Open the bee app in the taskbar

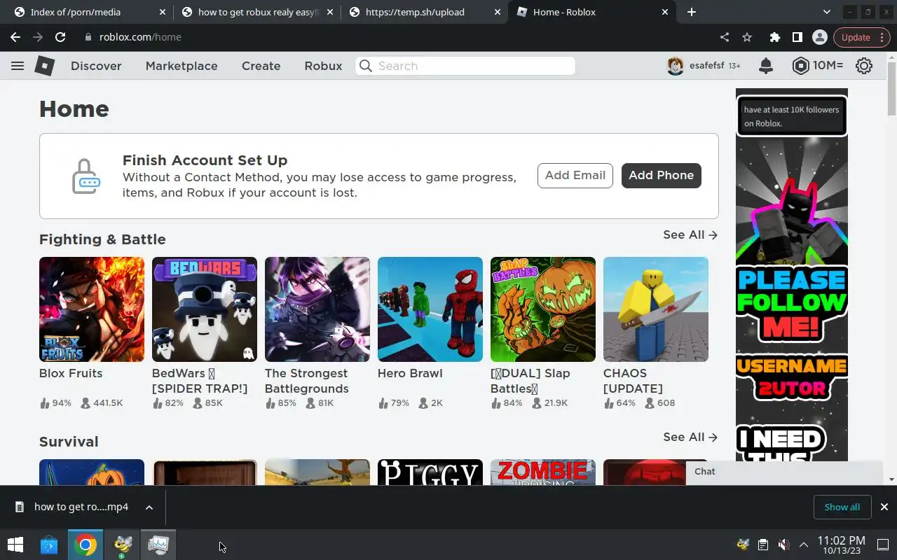click(123, 545)
